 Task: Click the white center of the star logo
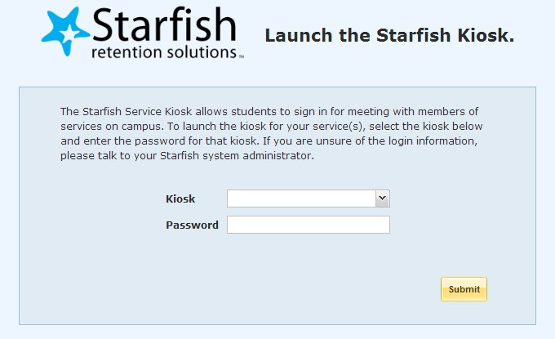point(69,34)
